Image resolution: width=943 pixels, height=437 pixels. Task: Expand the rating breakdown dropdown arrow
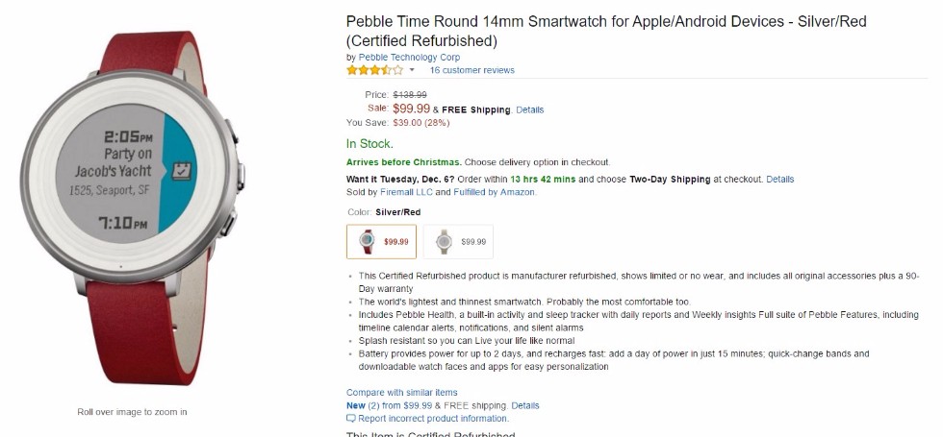tap(412, 70)
